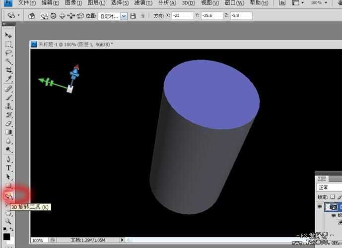Image resolution: width=342 pixels, height=248 pixels.
Task: Click the save position floppy disk icon
Action: (x=133, y=16)
